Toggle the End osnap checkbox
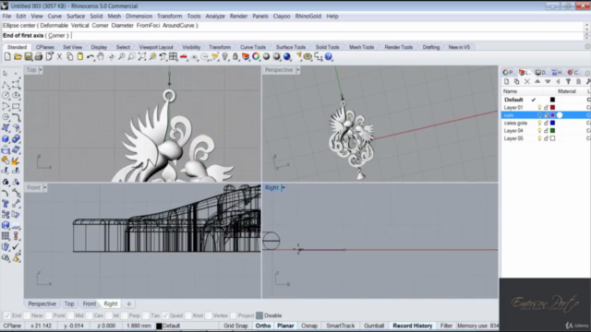The height and width of the screenshot is (332, 591). click(6, 315)
